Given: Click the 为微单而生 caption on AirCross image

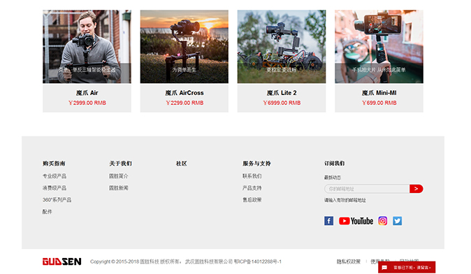Looking at the screenshot, I should click(x=184, y=70).
